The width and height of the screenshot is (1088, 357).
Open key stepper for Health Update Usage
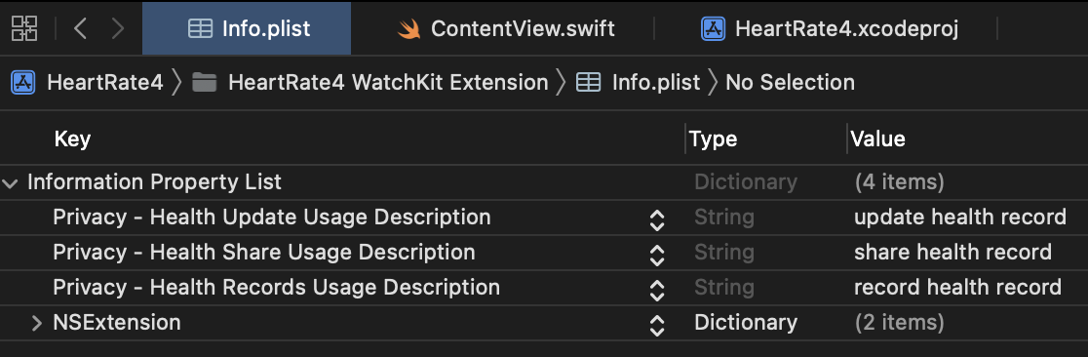656,219
